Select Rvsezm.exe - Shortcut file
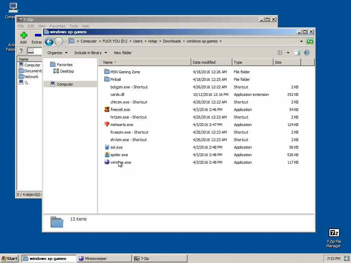The width and height of the screenshot is (351, 263). coord(129,132)
